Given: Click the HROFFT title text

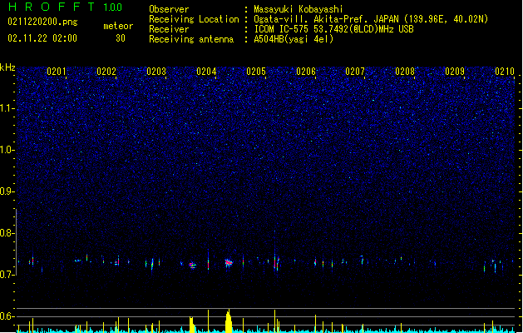Looking at the screenshot, I should [52, 7].
